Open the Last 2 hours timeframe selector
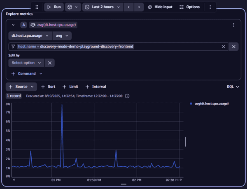247x189 pixels. pyautogui.click(x=103, y=7)
